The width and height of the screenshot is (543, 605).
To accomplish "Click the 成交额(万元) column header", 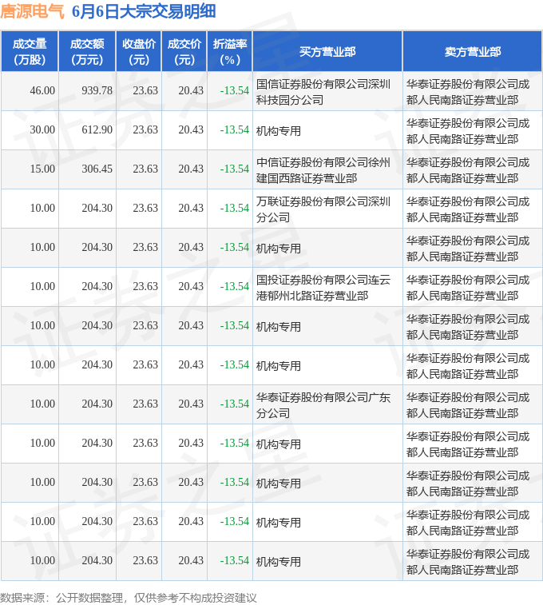I will 87,52.
